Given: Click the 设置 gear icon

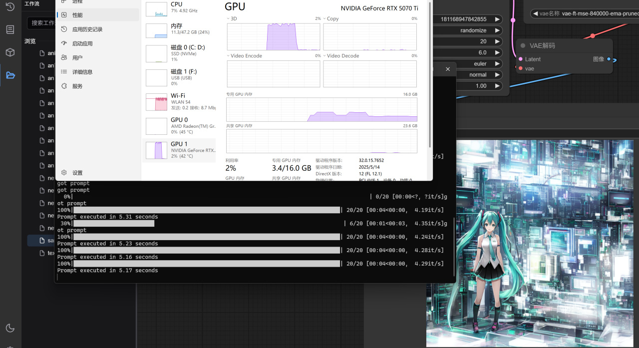Looking at the screenshot, I should coord(64,173).
